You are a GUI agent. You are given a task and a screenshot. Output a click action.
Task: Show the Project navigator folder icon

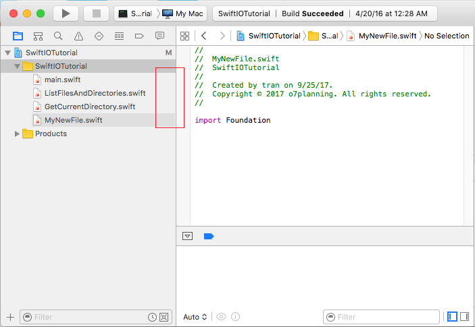18,36
